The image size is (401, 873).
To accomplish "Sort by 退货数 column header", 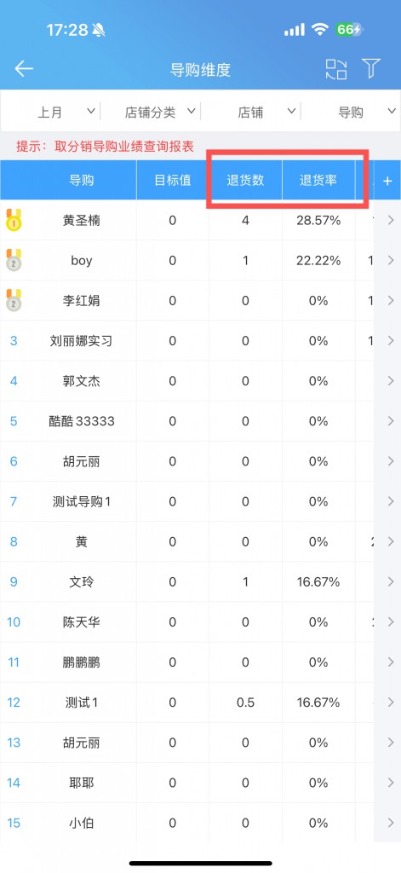I will [x=245, y=181].
